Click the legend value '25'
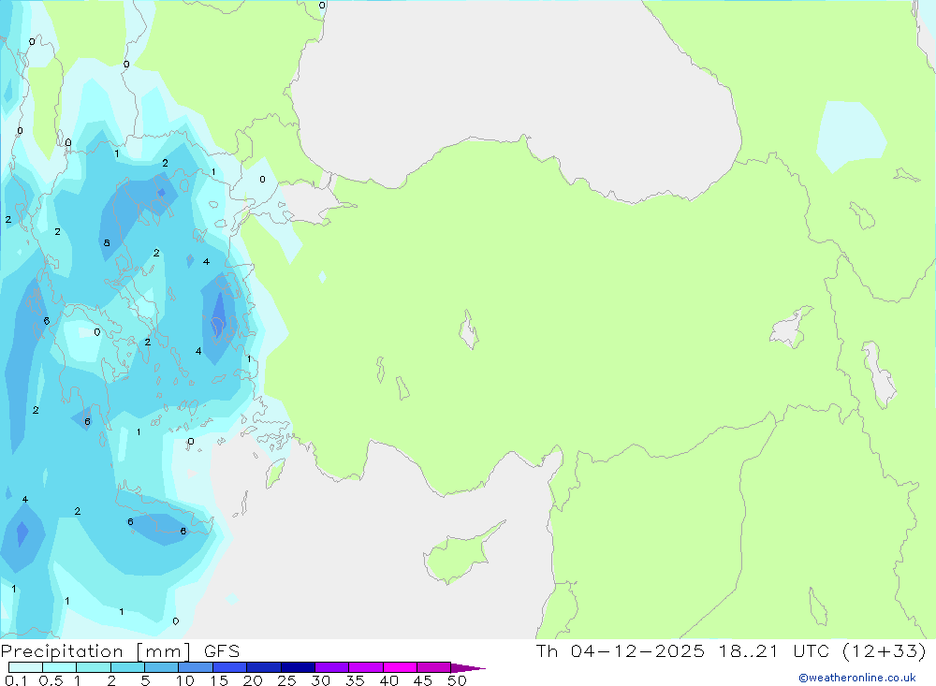 point(286,680)
